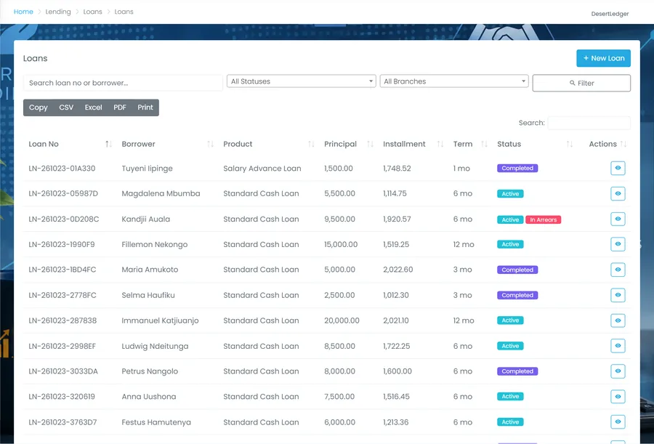Screen dimensions: 654x444
Task: Click Completed badge for Selma Haufiku
Action: click(x=517, y=295)
